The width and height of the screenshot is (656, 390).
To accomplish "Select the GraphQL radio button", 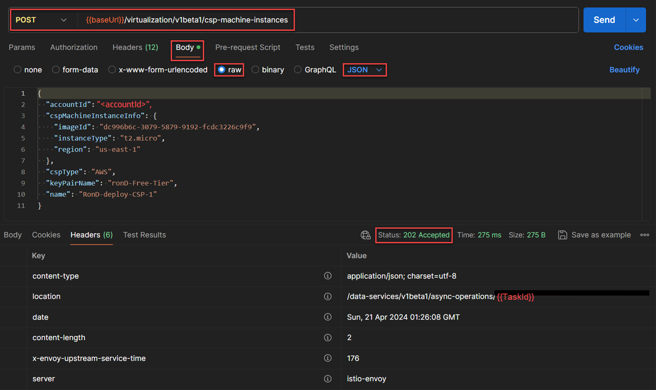I will pyautogui.click(x=298, y=70).
